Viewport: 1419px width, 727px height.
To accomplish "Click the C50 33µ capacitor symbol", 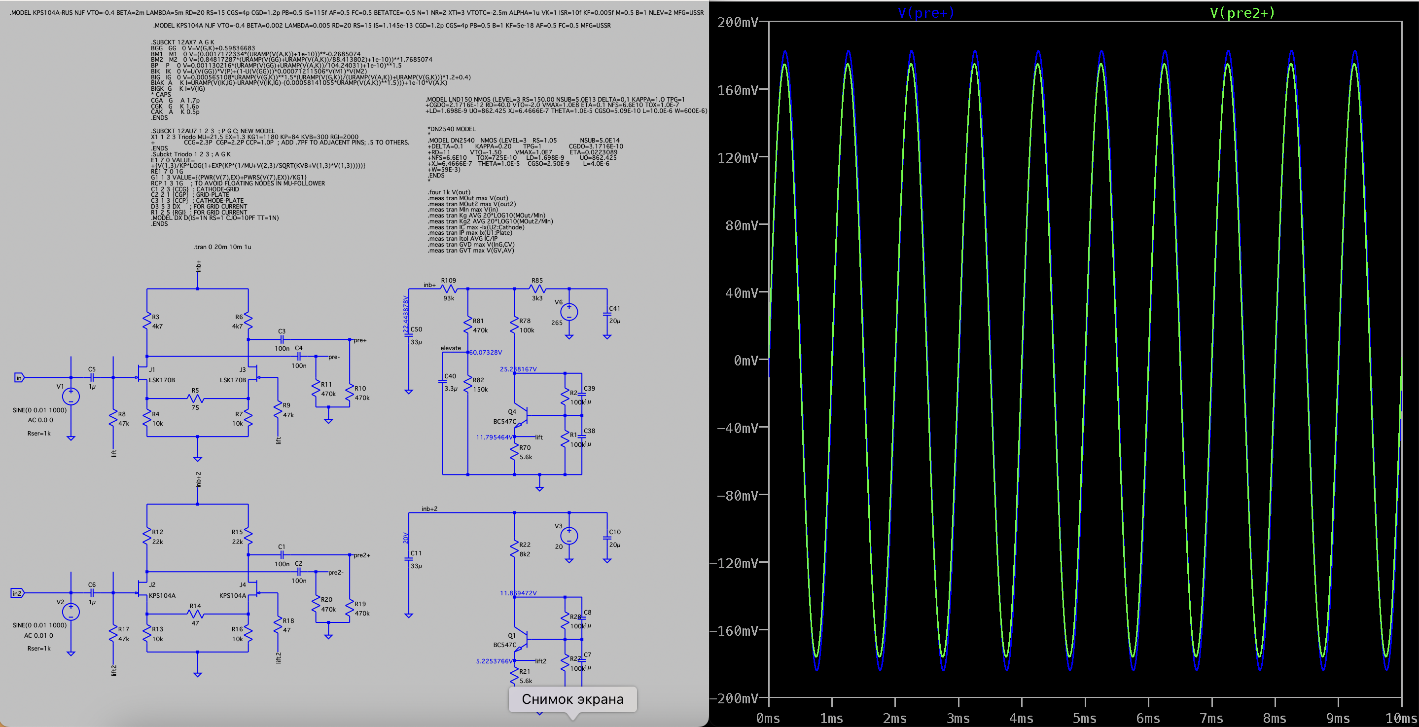I will click(409, 336).
